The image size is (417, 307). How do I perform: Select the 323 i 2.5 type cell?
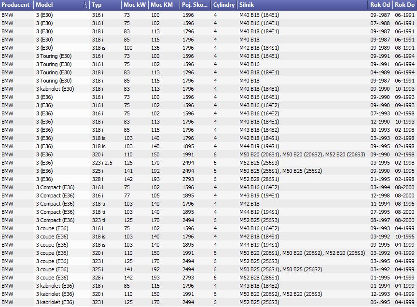pos(102,163)
